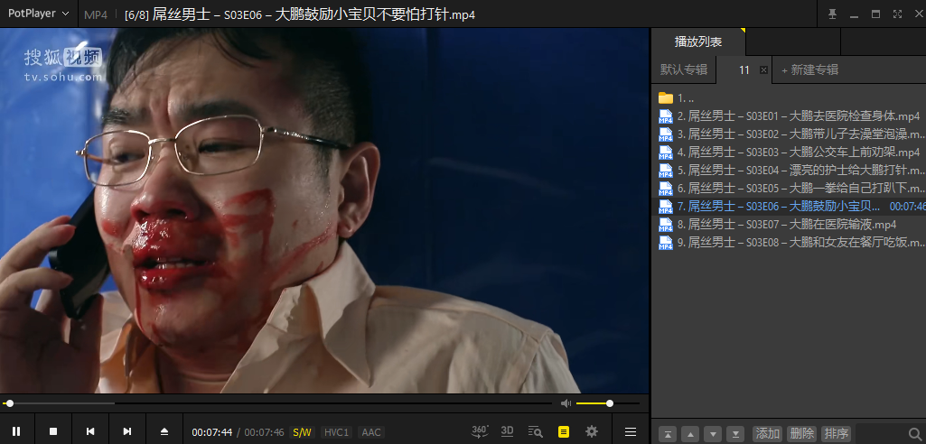926x444 pixels.
Task: Open the chapter/bookmark search icon
Action: (535, 431)
